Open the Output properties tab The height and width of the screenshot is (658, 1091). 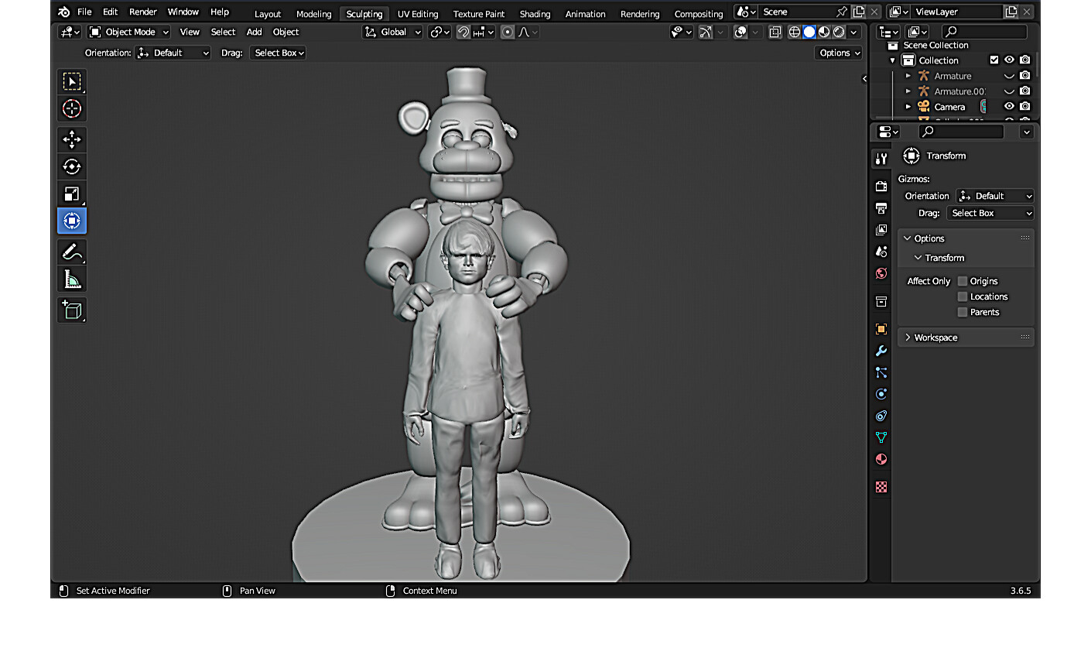tap(881, 208)
